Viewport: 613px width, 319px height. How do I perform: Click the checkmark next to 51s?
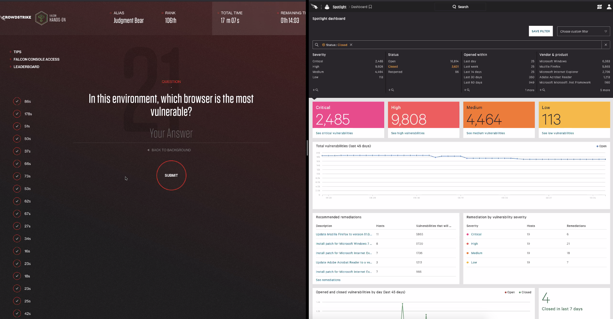17,126
